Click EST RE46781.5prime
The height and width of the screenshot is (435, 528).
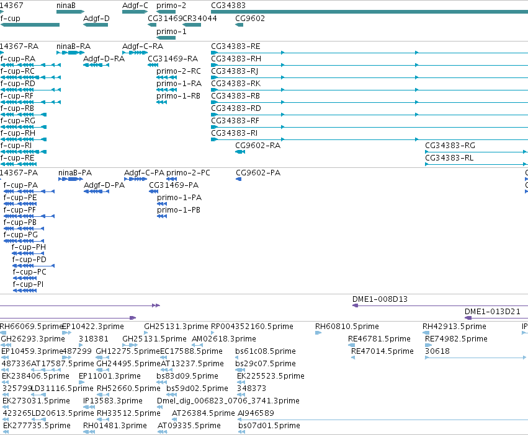pos(379,339)
